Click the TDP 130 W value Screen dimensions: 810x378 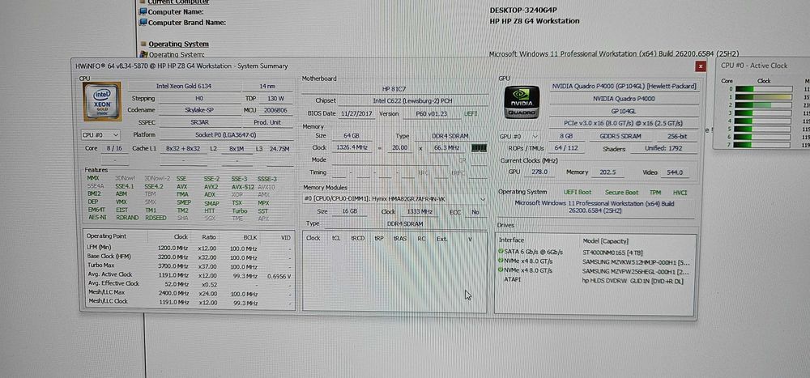coord(276,98)
